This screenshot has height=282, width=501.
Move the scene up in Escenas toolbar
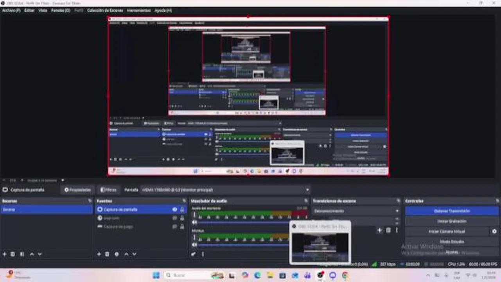(32, 254)
